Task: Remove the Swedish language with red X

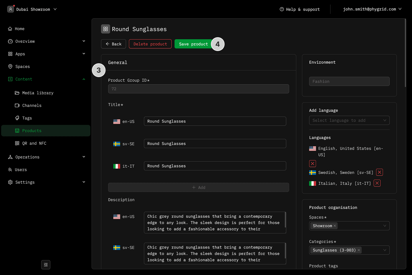Action: (x=379, y=172)
